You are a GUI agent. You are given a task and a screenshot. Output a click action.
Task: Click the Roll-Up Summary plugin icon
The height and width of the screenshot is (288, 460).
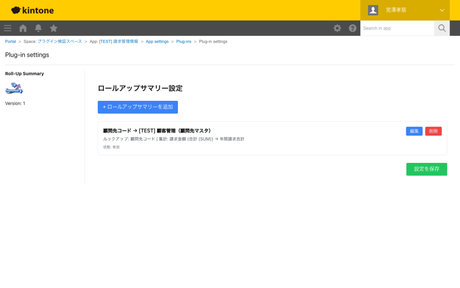coord(14,88)
